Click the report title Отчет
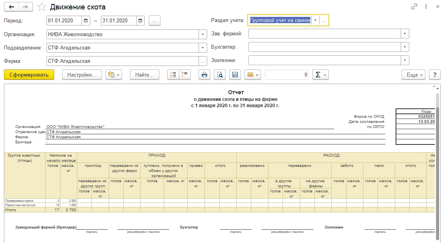Viewport: 447px width, 243px height. 236,92
